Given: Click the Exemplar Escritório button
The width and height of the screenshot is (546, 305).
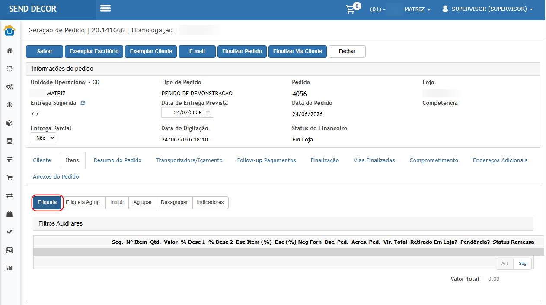Looking at the screenshot, I should click(94, 51).
